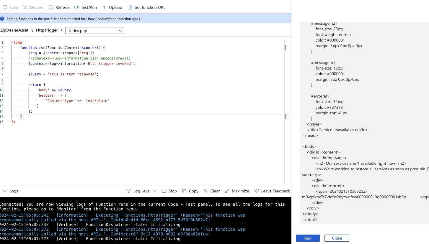This screenshot has width=429, height=244.
Task: Click the Discard X icon
Action: pyautogui.click(x=25, y=7)
